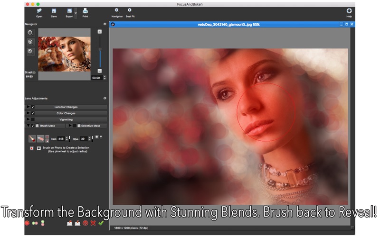Click the Opa. value field showing 39
The width and height of the screenshot is (380, 237).
coord(84,139)
